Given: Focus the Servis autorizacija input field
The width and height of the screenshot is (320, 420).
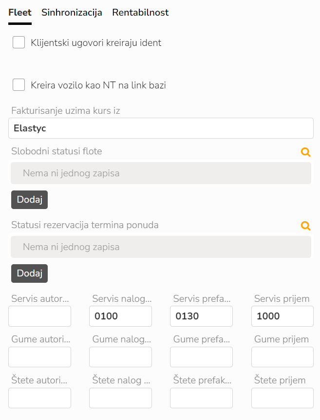Looking at the screenshot, I should click(40, 316).
